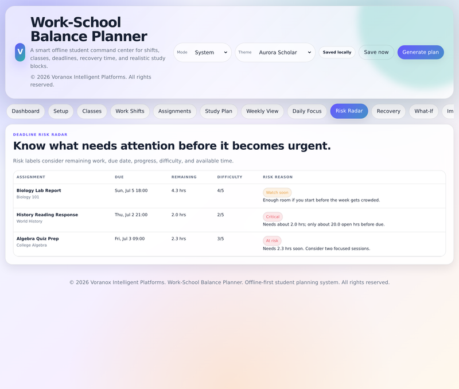The height and width of the screenshot is (389, 459).
Task: Open the What-If tab
Action: pyautogui.click(x=423, y=111)
